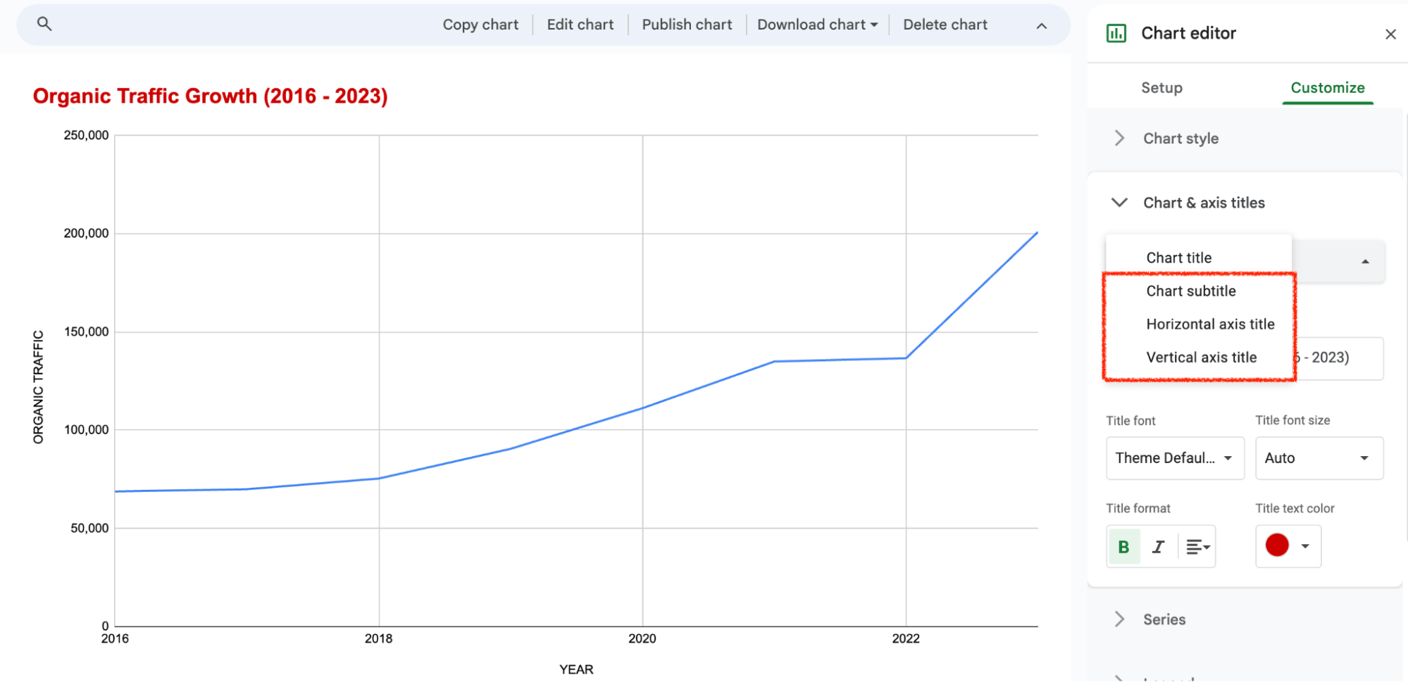This screenshot has height=682, width=1408.
Task: Select Chart subtitle from the title list
Action: [x=1190, y=291]
